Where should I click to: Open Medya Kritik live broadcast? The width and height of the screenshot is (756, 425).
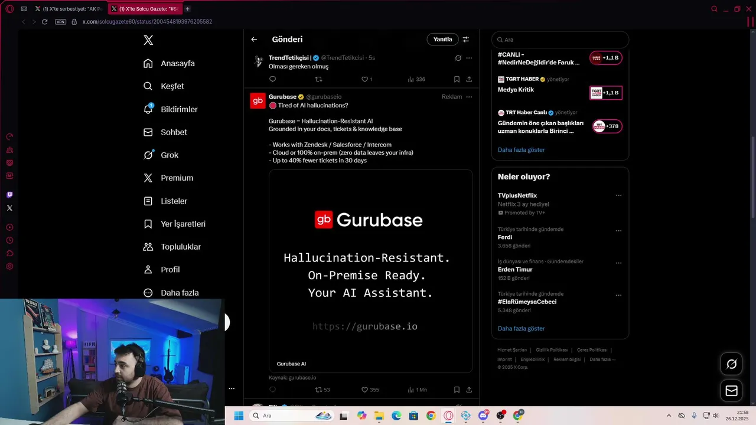(x=560, y=87)
